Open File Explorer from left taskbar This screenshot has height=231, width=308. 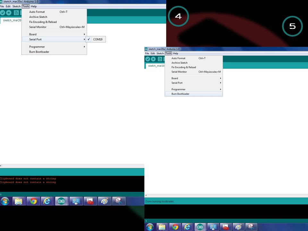pos(19,201)
